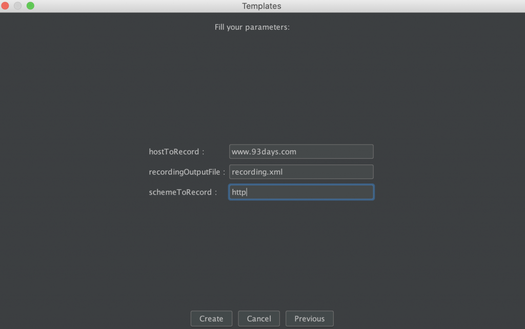This screenshot has height=329, width=525.
Task: Click the "Fill your parameters:" heading
Action: [252, 27]
